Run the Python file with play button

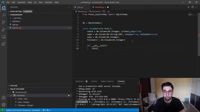click(x=188, y=7)
